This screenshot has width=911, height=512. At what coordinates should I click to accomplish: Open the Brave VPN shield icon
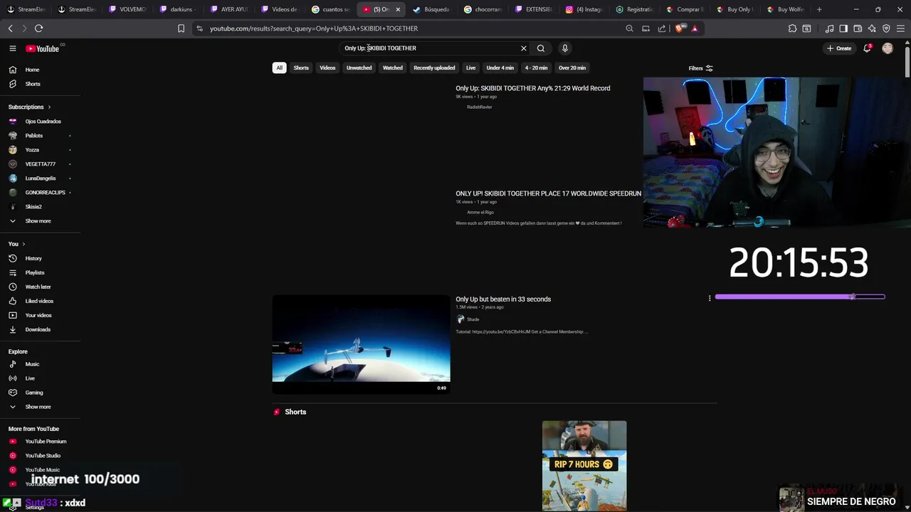pos(886,28)
